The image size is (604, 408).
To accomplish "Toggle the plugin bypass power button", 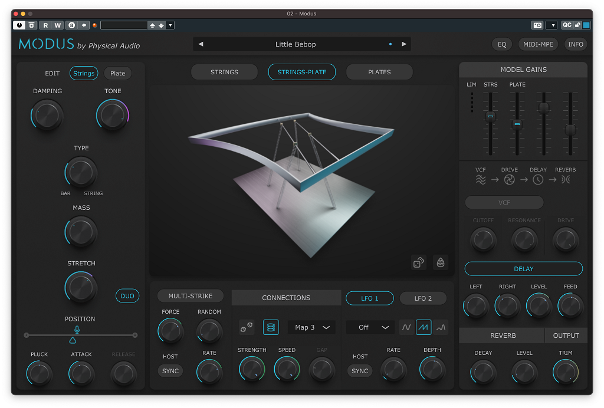I will 19,25.
